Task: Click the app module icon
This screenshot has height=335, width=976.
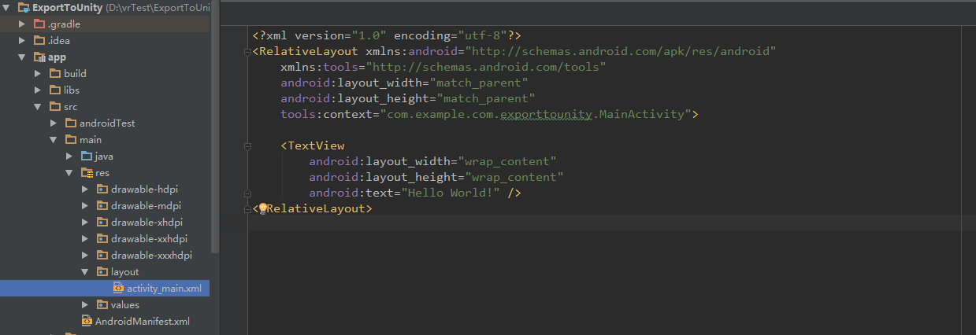Action: 39,57
